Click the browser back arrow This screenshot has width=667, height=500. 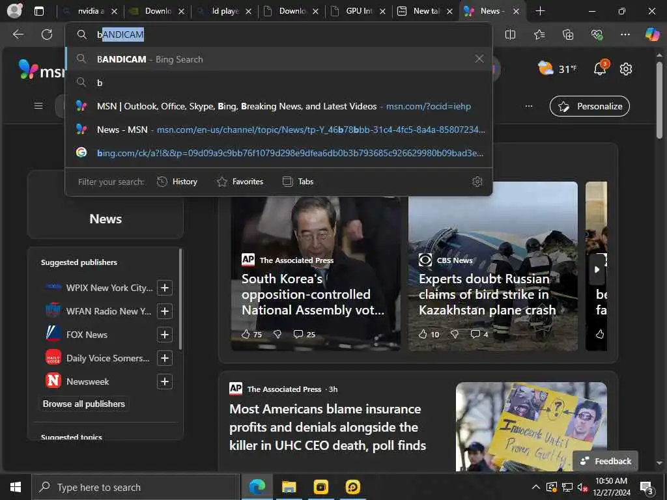[x=18, y=35]
